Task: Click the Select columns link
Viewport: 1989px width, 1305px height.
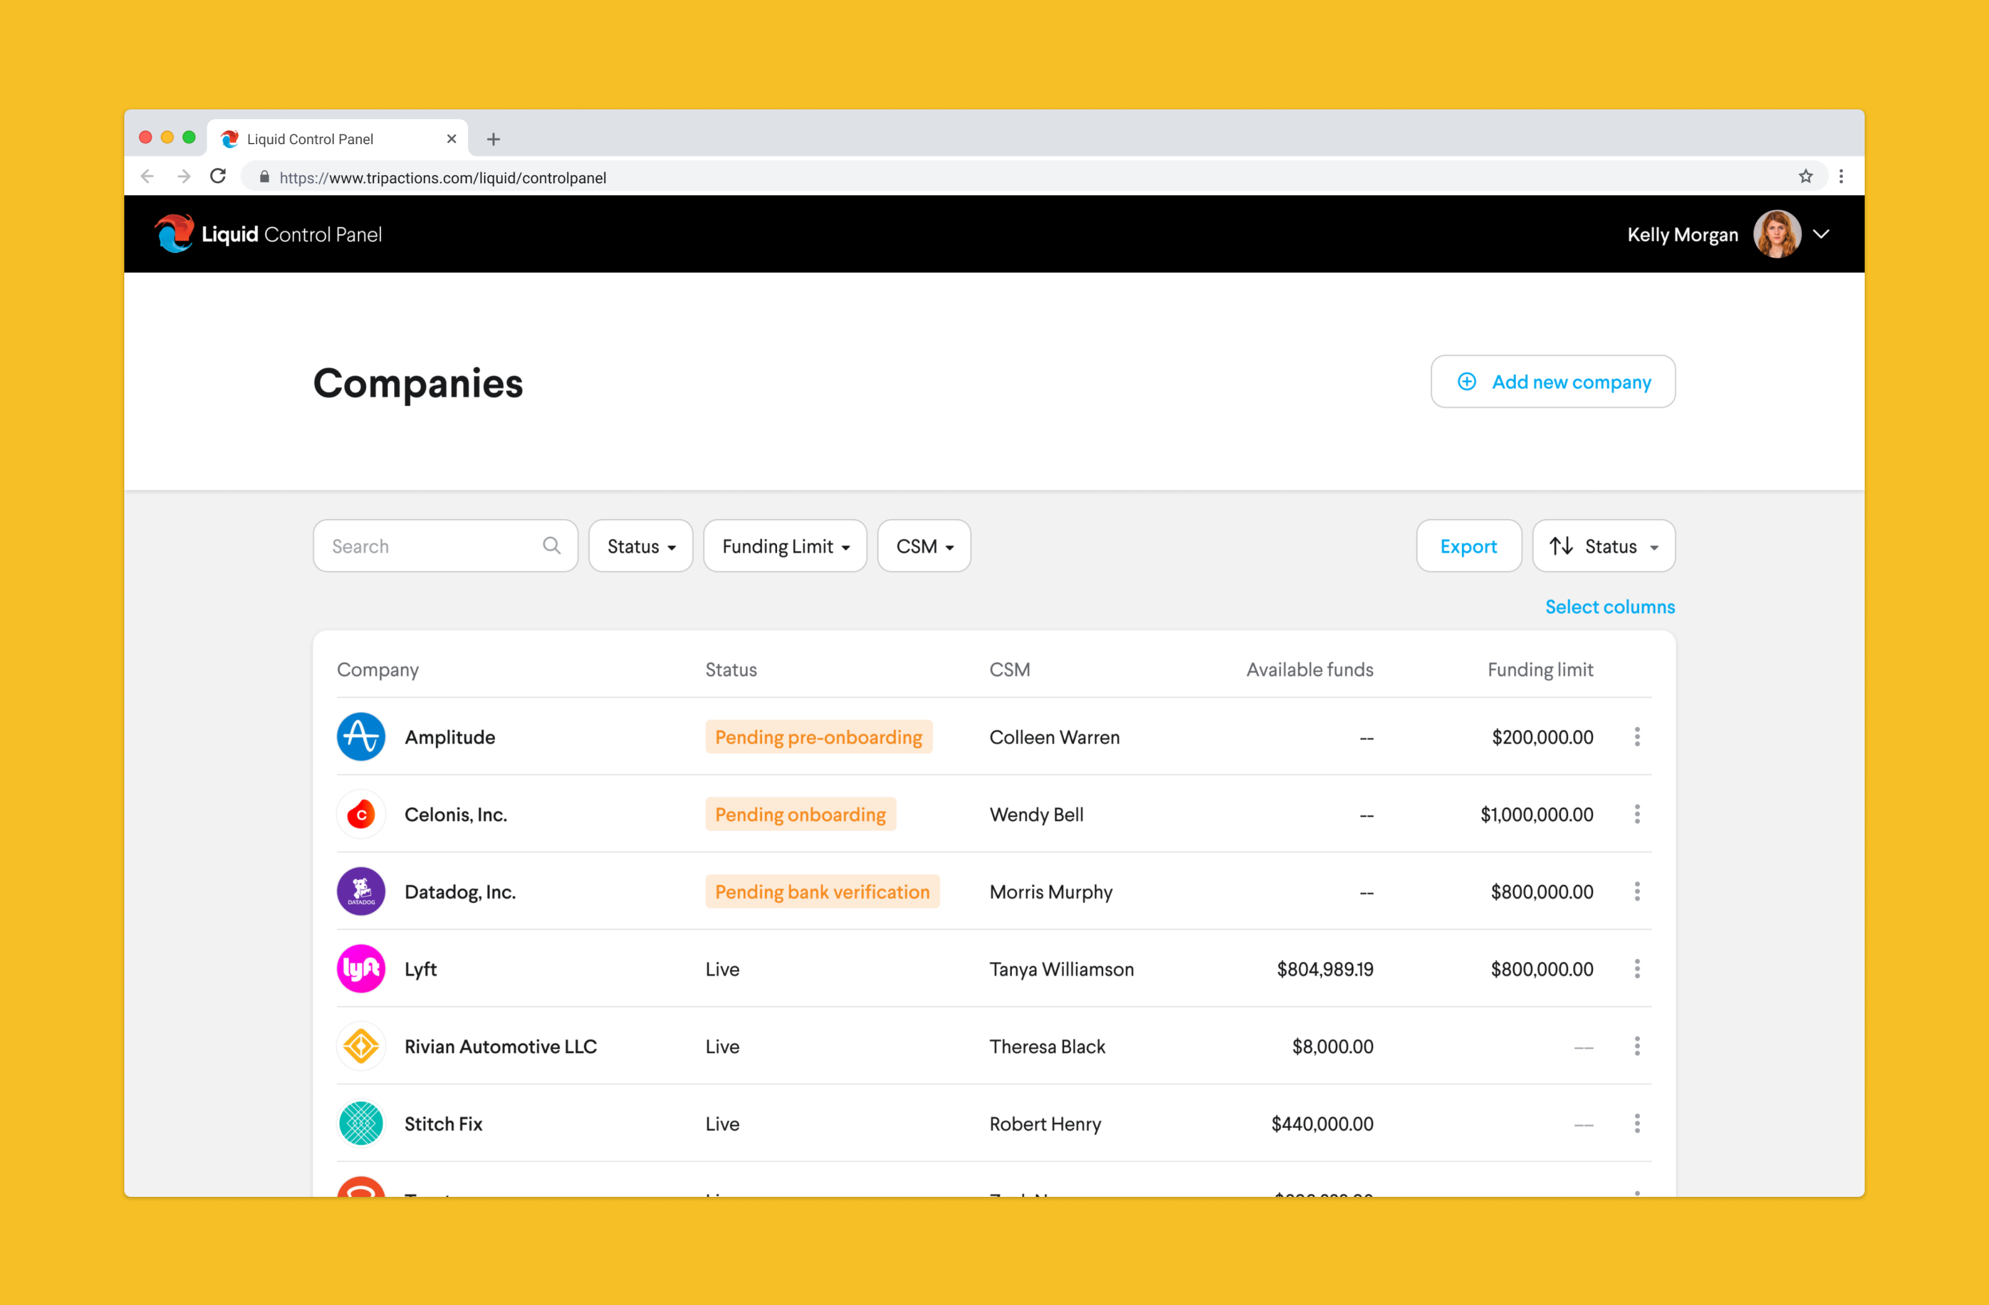Action: [x=1609, y=607]
